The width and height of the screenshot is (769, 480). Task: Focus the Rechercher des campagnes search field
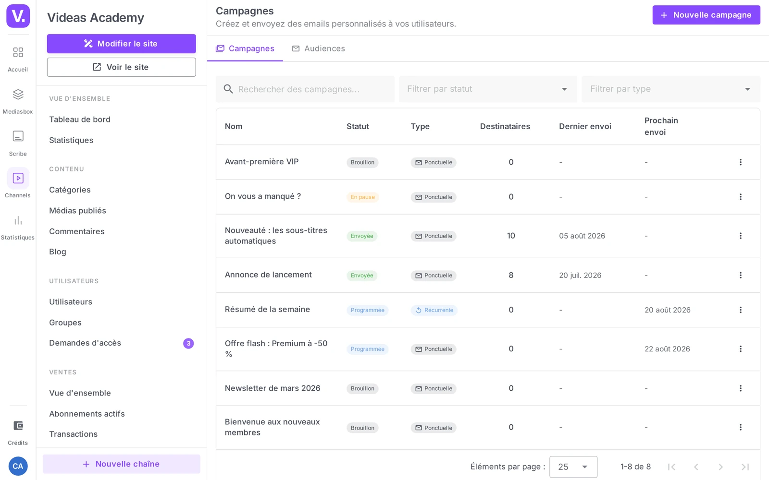[x=305, y=89]
